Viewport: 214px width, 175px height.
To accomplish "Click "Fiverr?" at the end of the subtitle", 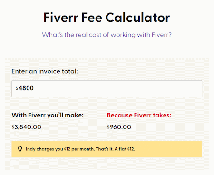I will click(x=162, y=35).
